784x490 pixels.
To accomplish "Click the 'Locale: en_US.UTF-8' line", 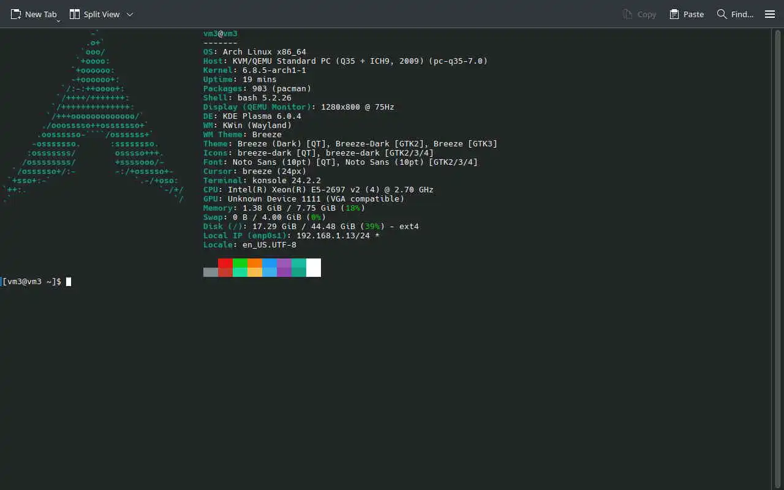I will pos(250,245).
